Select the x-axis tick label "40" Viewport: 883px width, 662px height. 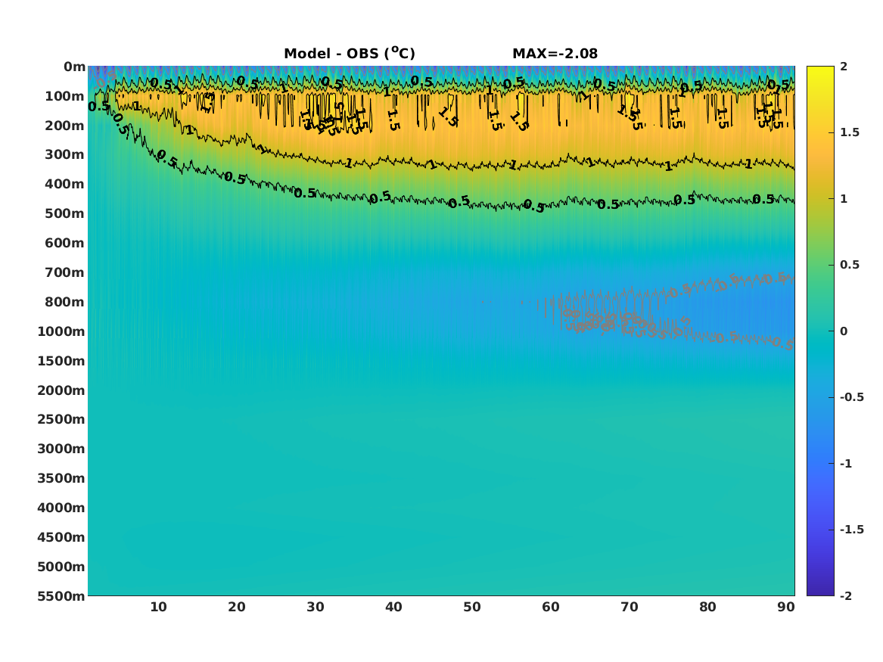click(x=393, y=607)
